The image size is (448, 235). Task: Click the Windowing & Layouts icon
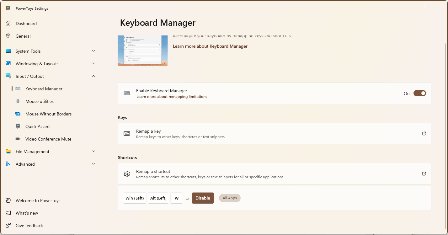[8, 64]
